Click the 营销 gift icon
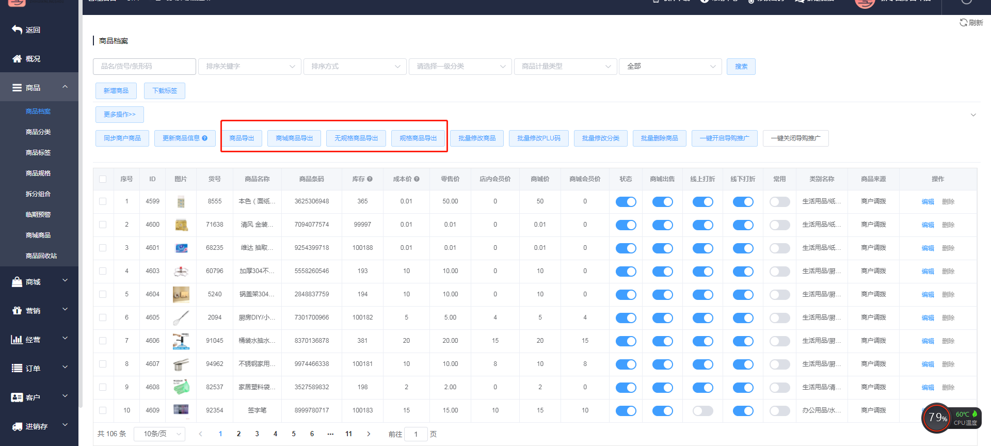 [17, 311]
